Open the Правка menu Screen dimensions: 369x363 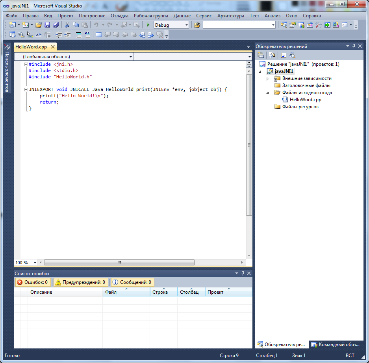pos(31,16)
